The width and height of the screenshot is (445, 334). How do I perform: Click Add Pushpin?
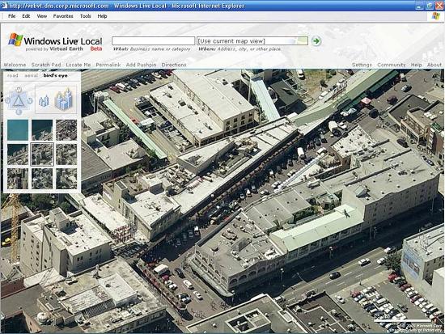coord(141,65)
